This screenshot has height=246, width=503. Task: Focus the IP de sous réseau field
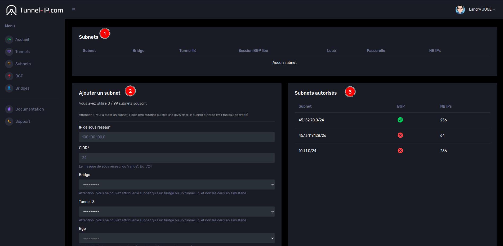pos(177,137)
